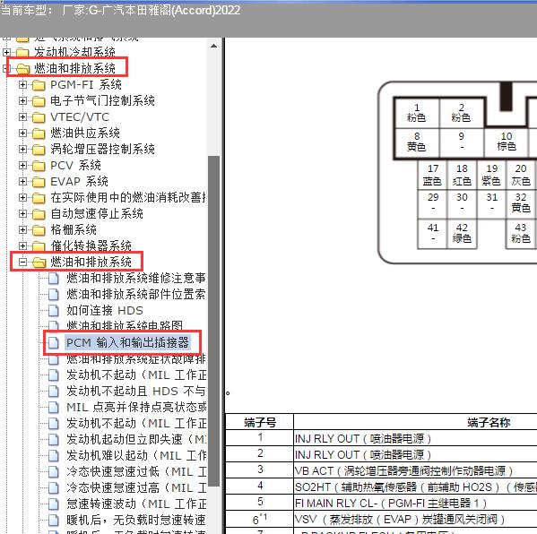Screen dimensions: 537x534
Task: Expand the PCV 系统 node
Action: click(x=22, y=166)
